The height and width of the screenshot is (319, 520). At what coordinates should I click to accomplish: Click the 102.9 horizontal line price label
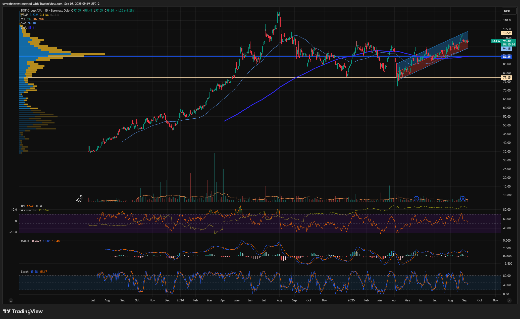click(x=507, y=33)
